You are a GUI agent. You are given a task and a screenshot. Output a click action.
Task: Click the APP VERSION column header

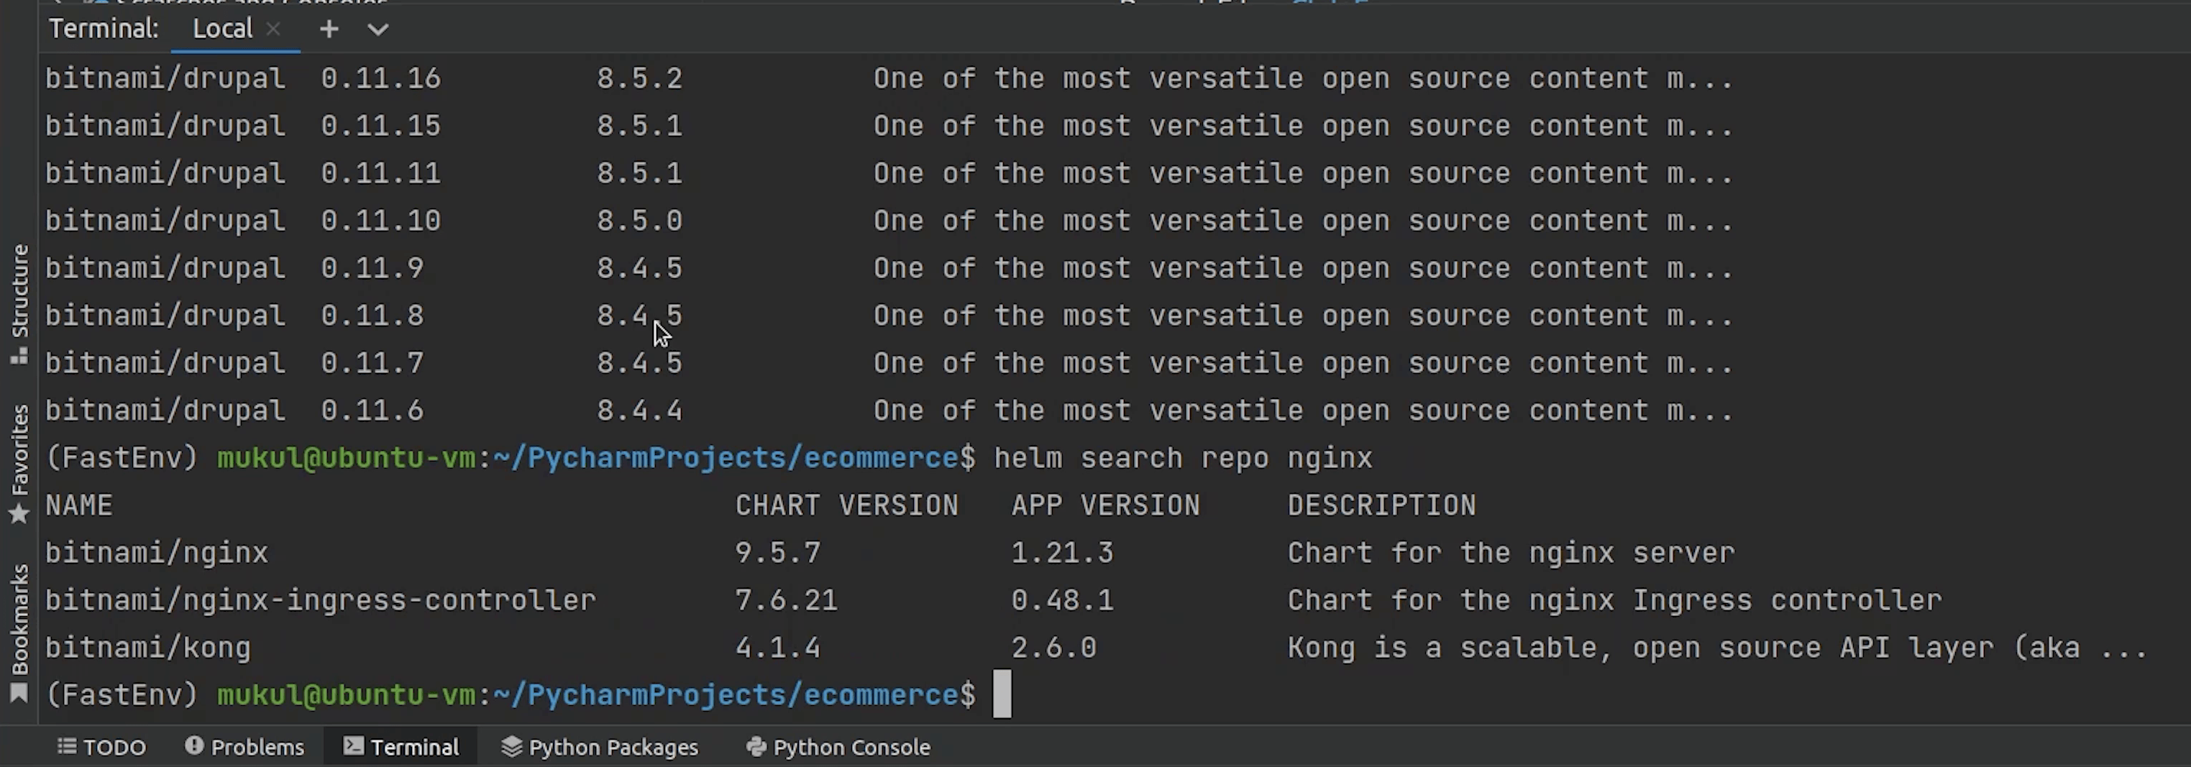(x=1106, y=506)
